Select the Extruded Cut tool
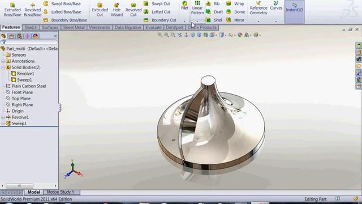The image size is (362, 204). tap(100, 10)
